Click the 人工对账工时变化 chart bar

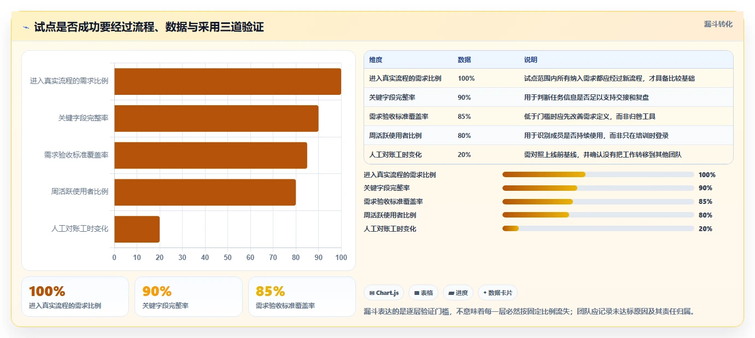point(137,229)
